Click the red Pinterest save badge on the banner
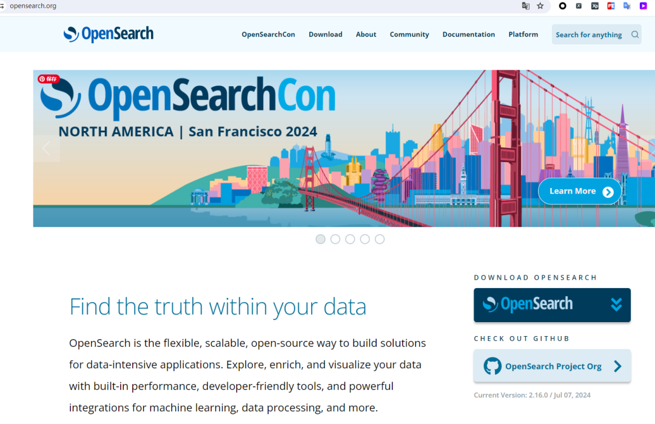 [x=49, y=79]
